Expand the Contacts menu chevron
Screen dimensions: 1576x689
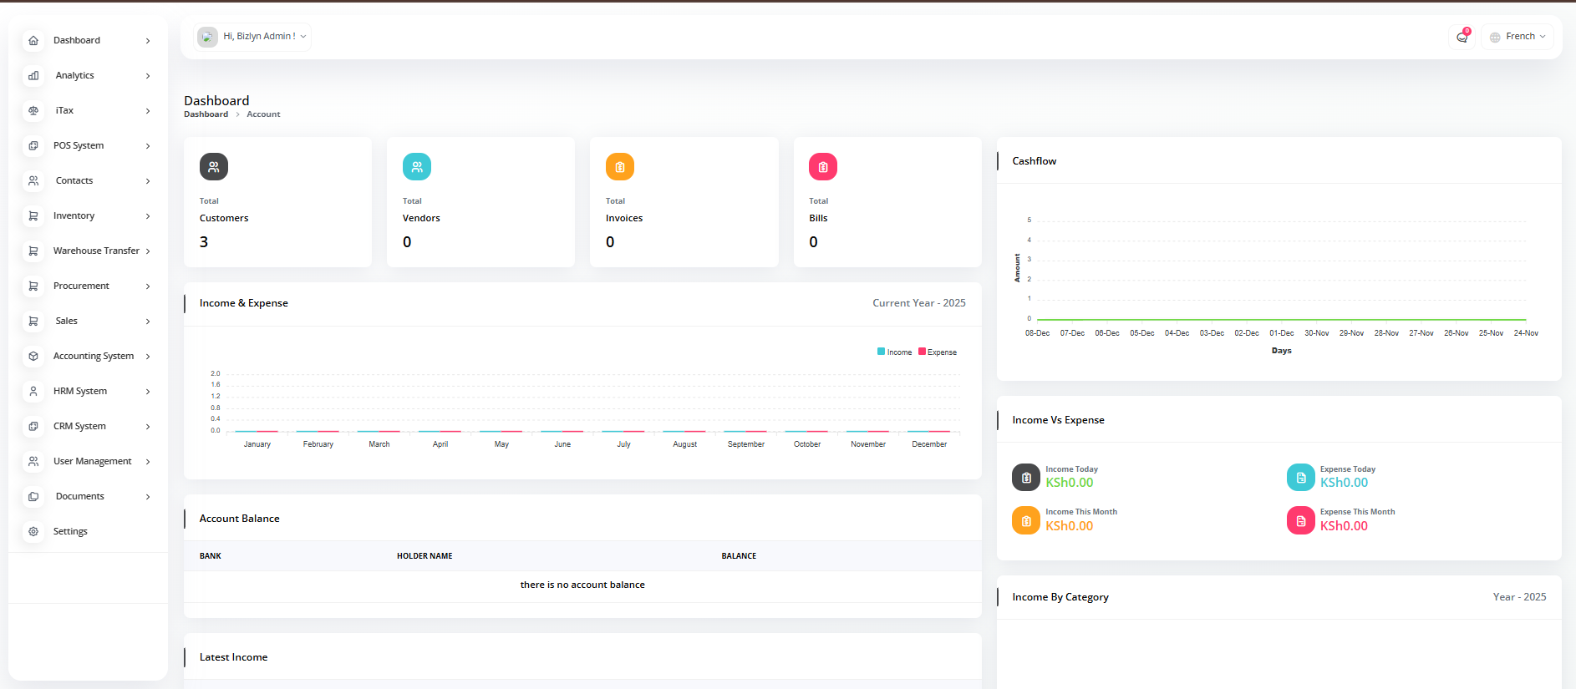[148, 181]
